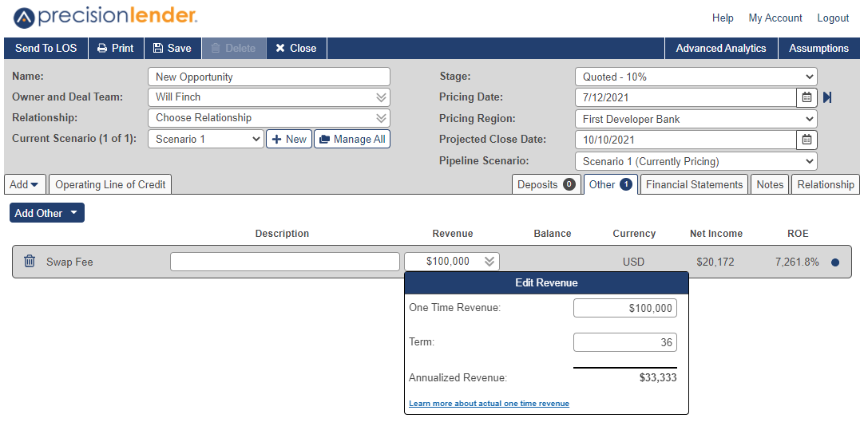Click the Term input field
This screenshot has height=422, width=864.
pyautogui.click(x=625, y=342)
